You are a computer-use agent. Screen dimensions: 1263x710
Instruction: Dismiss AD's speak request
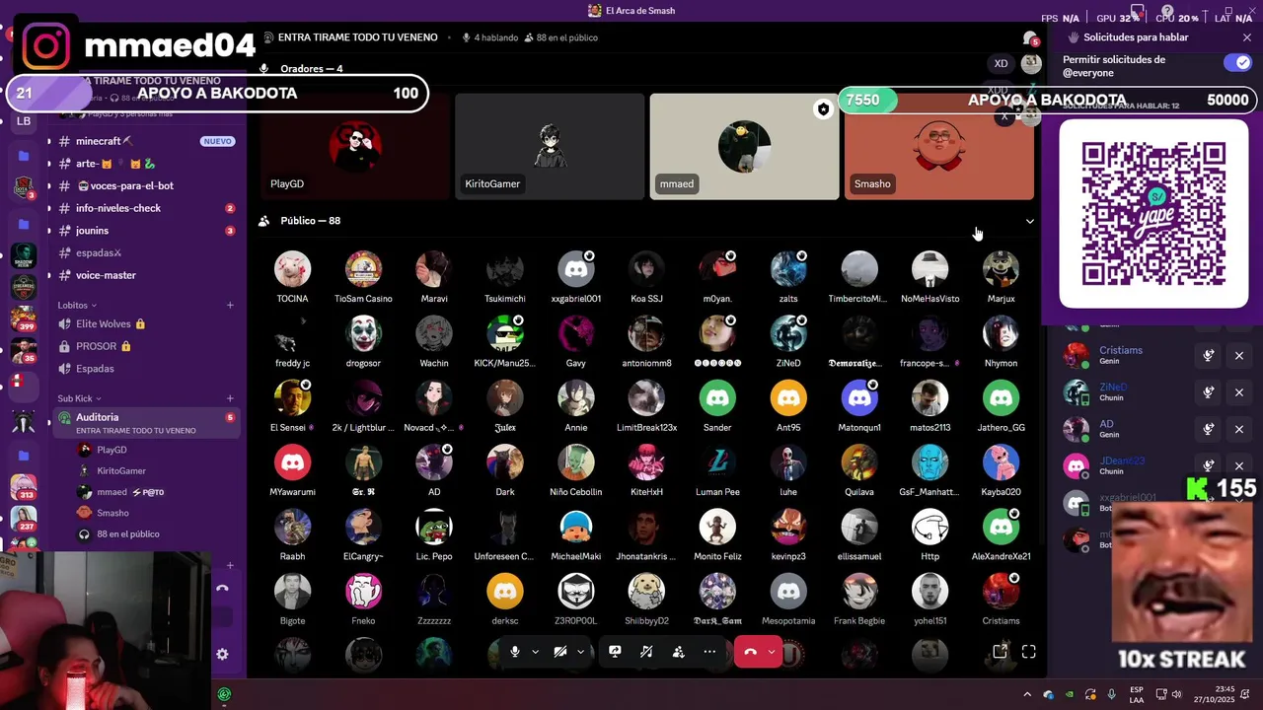(1239, 429)
